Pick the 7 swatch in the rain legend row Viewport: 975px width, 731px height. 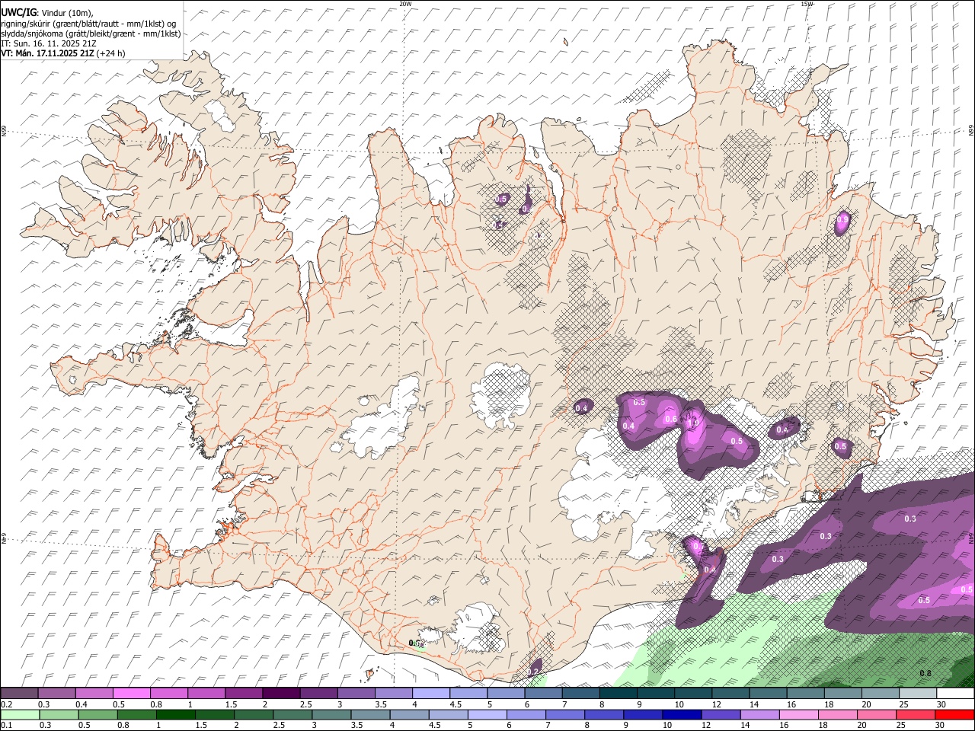coord(565,714)
